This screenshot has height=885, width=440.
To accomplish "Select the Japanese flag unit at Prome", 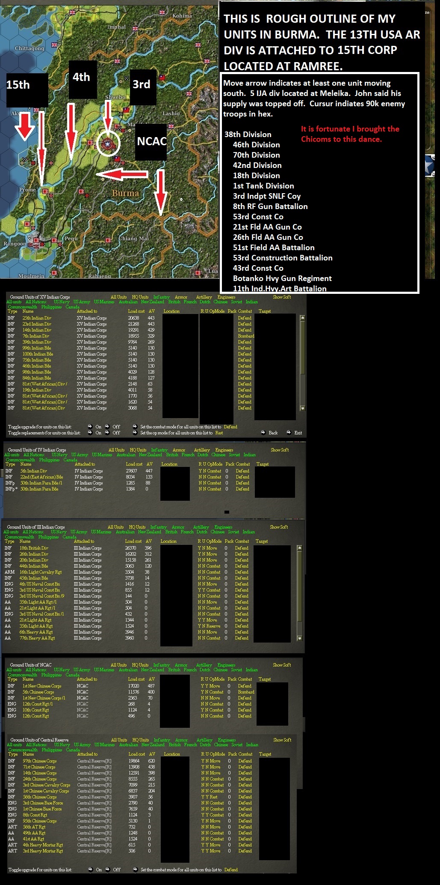I will 45,191.
